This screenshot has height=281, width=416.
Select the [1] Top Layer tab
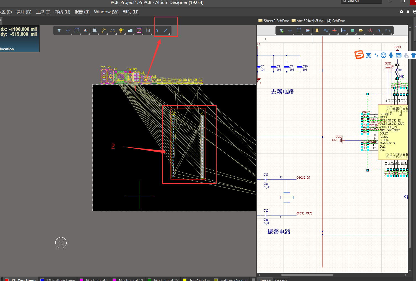click(21, 279)
